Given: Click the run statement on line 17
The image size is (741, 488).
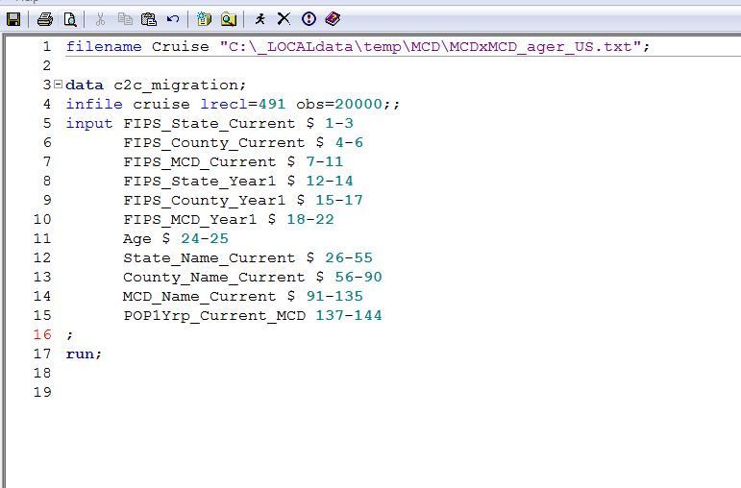Looking at the screenshot, I should click(84, 354).
